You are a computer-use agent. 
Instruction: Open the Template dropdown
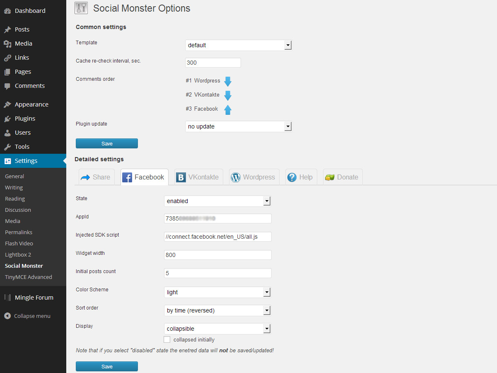239,45
